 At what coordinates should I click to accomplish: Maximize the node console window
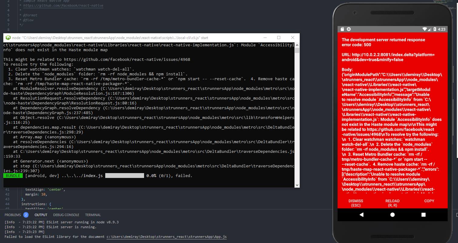pyautogui.click(x=279, y=38)
